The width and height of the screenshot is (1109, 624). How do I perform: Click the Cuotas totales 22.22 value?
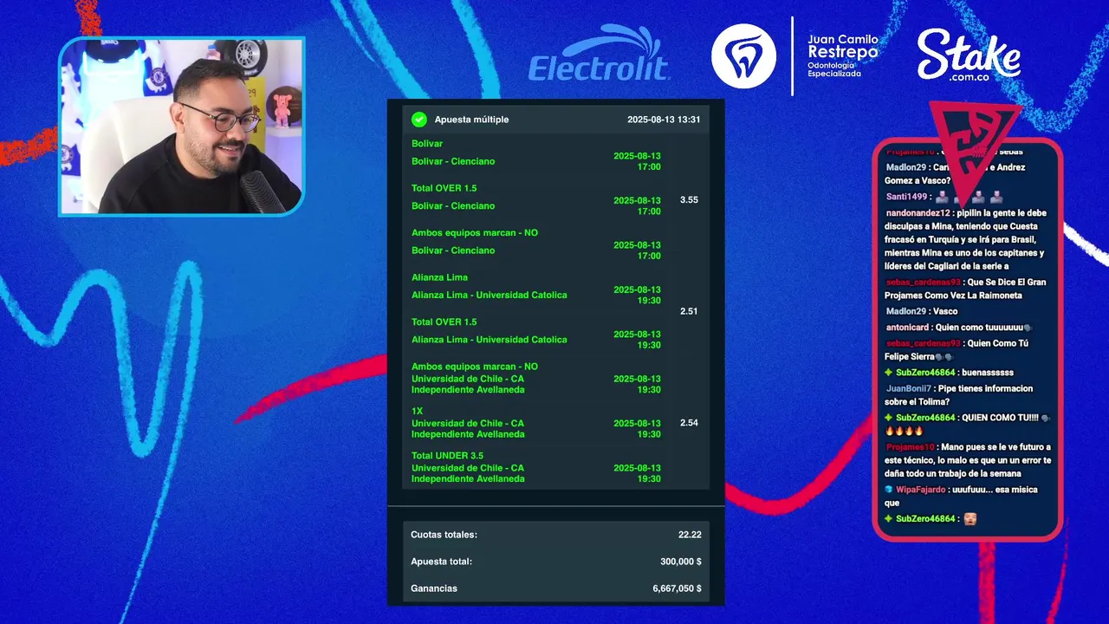point(690,535)
